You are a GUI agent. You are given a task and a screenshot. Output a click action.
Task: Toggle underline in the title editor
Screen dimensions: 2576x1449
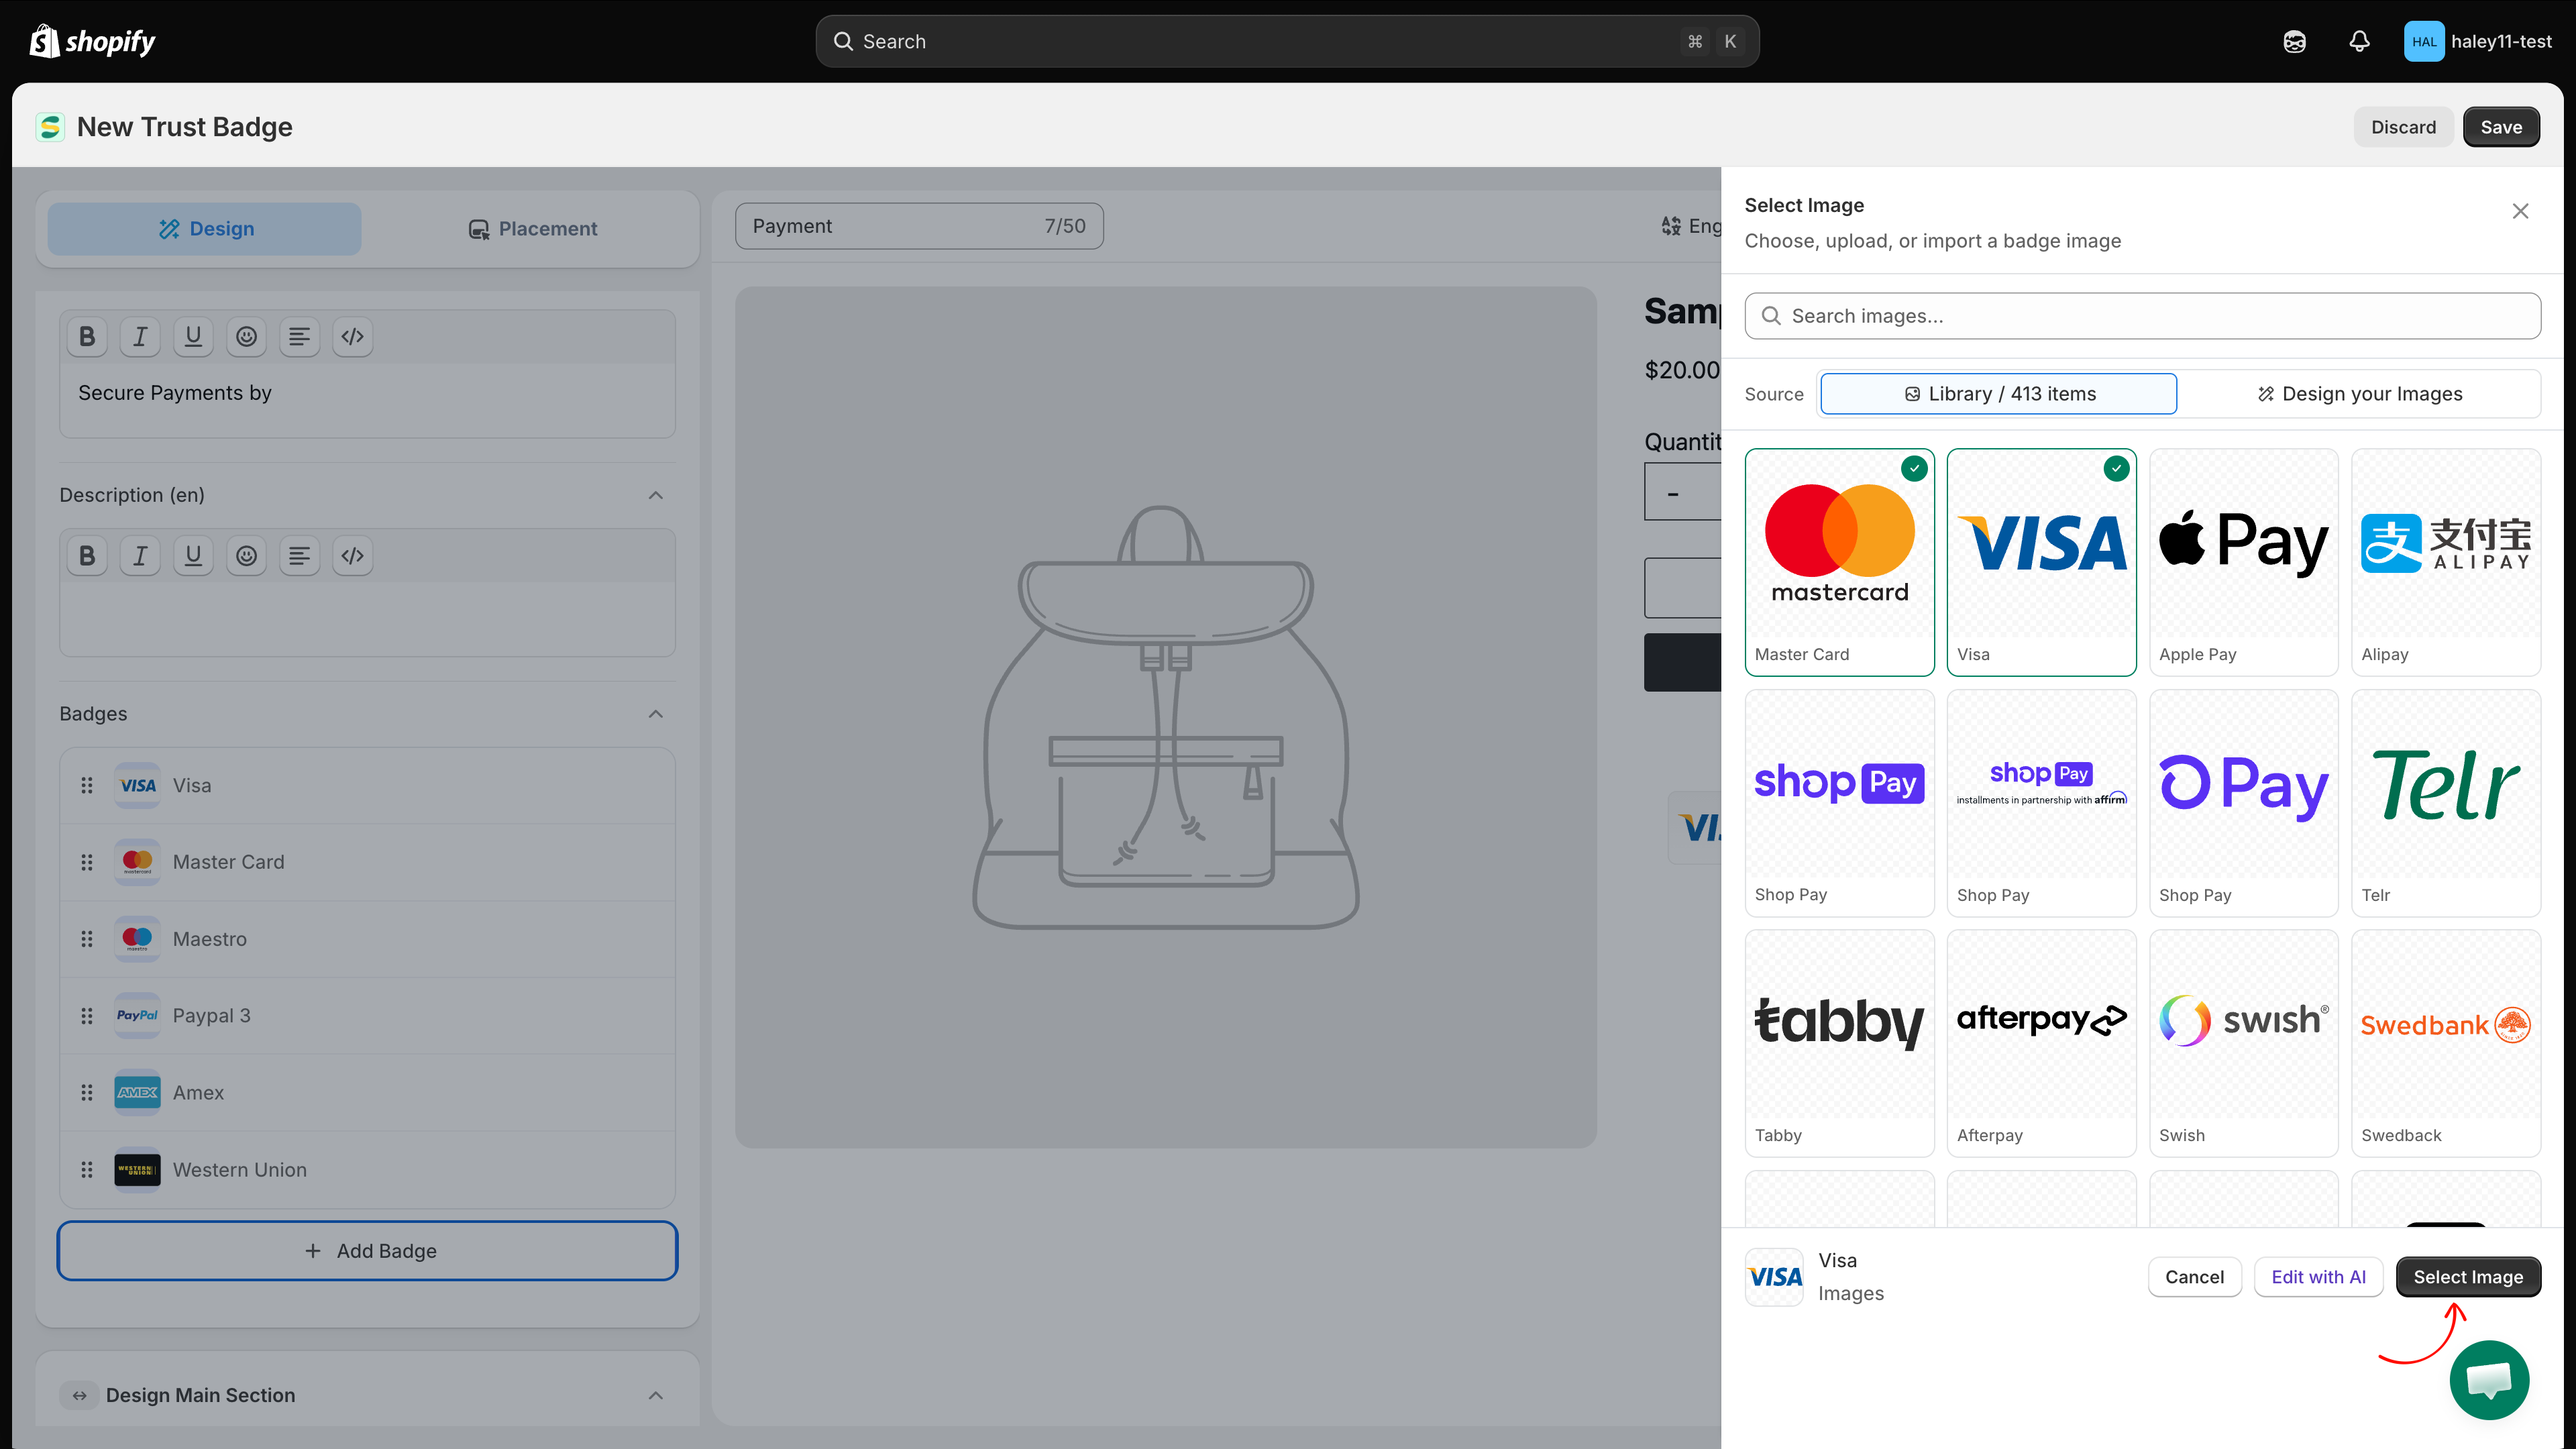[193, 337]
